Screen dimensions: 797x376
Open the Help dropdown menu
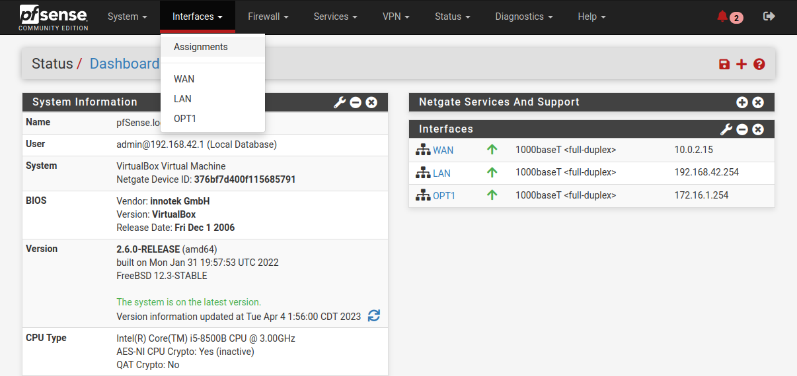(x=591, y=16)
